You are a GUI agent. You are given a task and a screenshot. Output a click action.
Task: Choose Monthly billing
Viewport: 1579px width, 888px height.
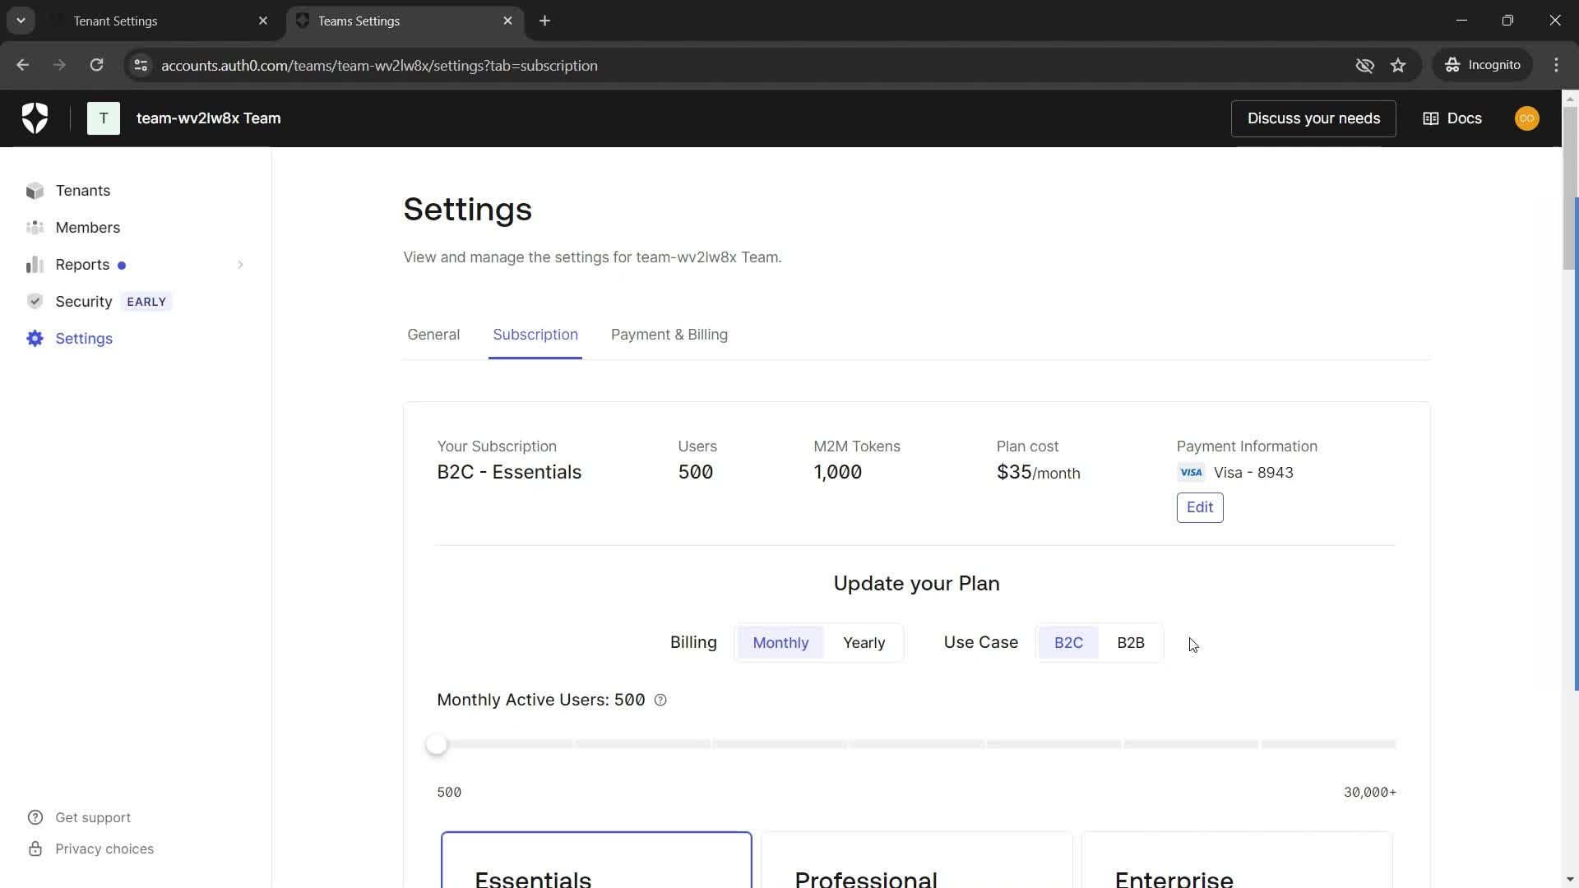click(x=780, y=643)
